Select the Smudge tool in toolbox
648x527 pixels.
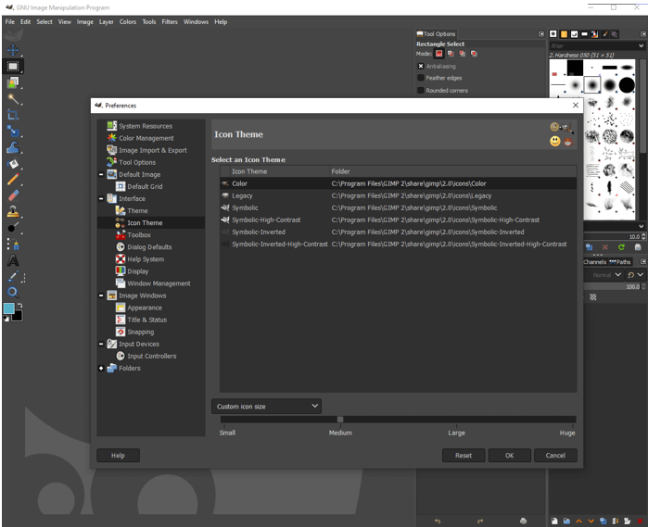(13, 228)
